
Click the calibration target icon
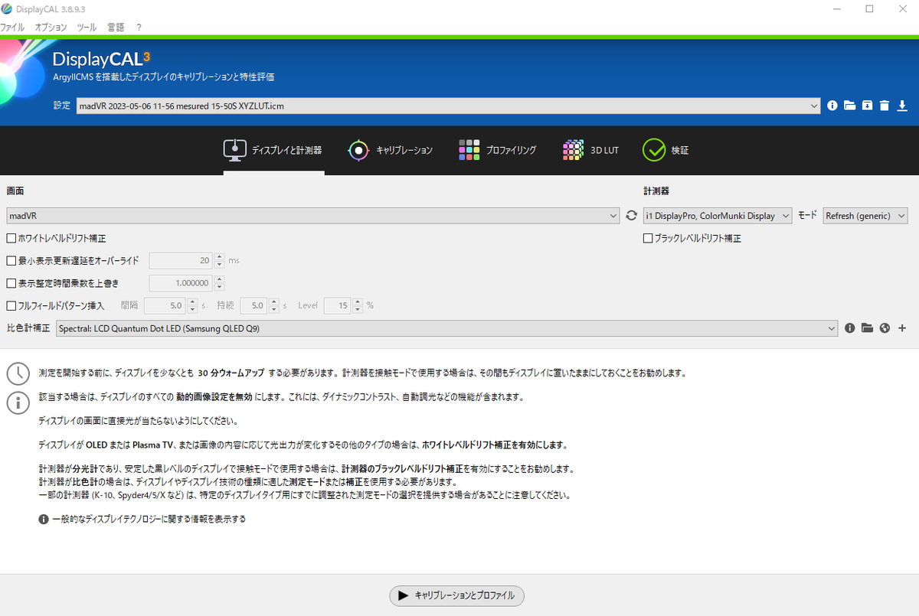click(358, 150)
